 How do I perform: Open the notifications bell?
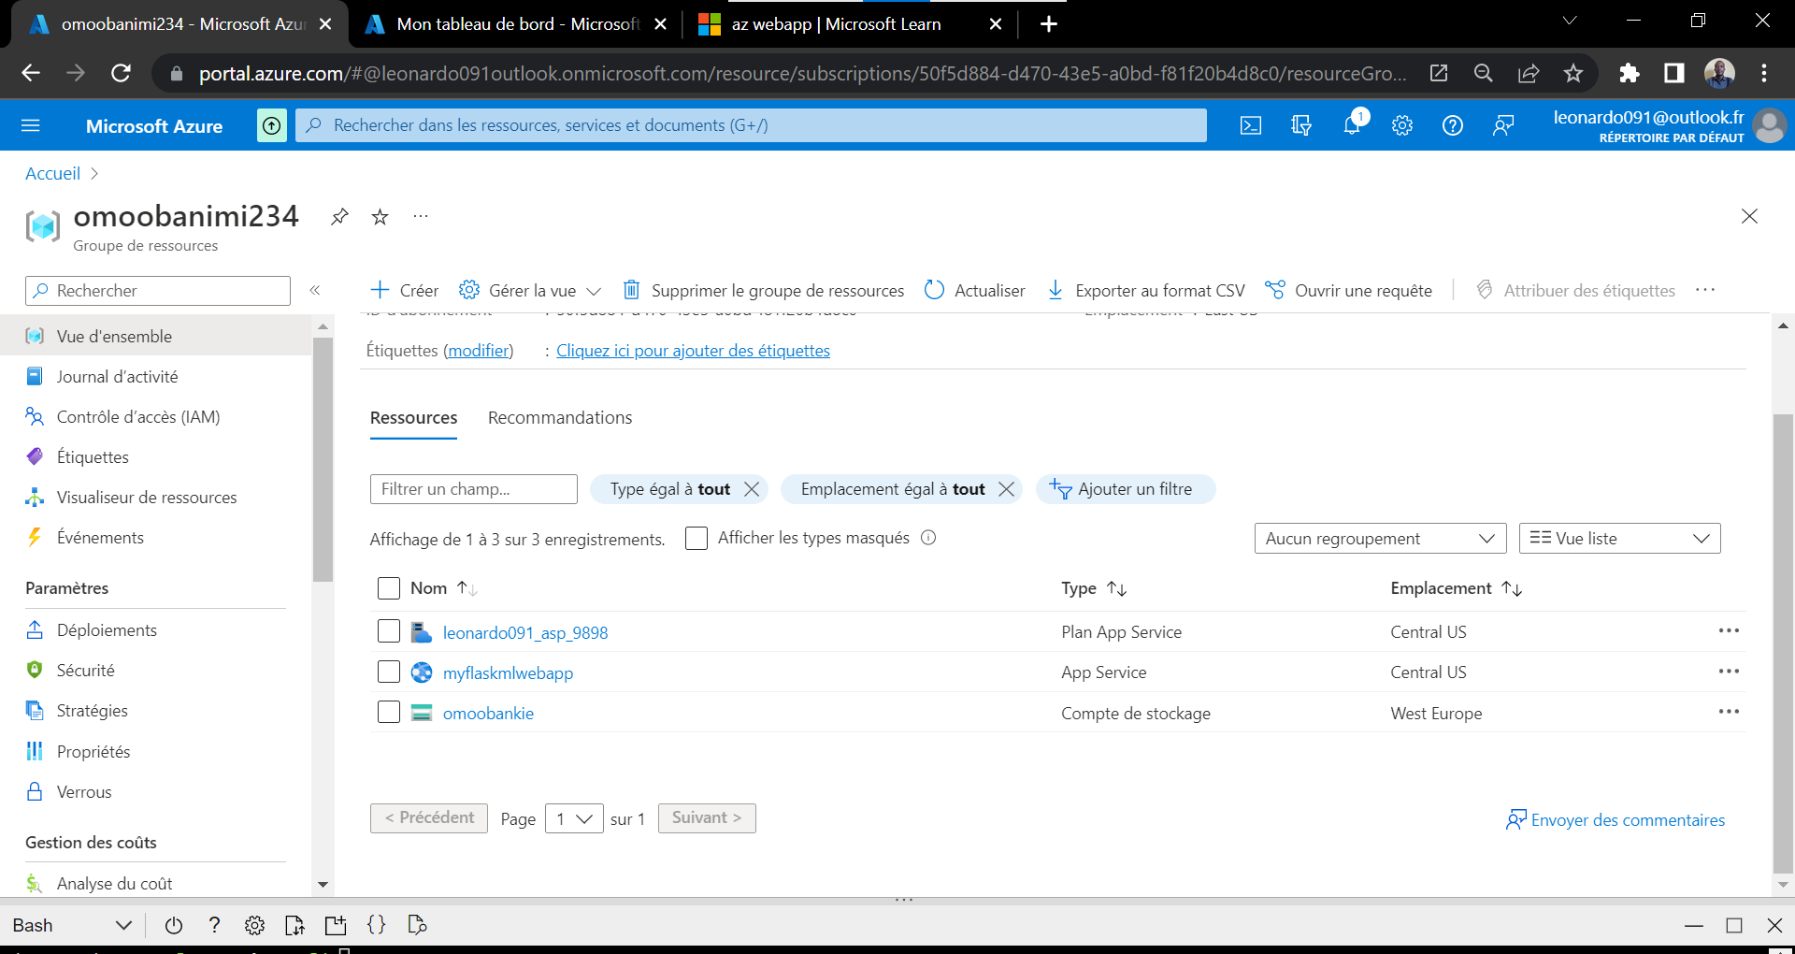click(1351, 124)
